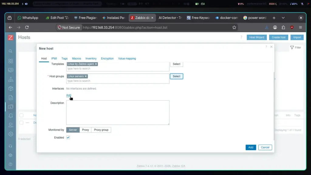Open the Zabbix SIA footer link
The height and width of the screenshot is (175, 311).
179,166
